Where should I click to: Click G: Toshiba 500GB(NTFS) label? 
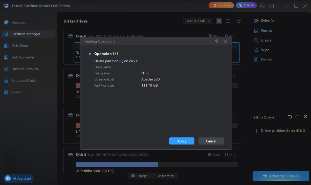[x=95, y=171]
